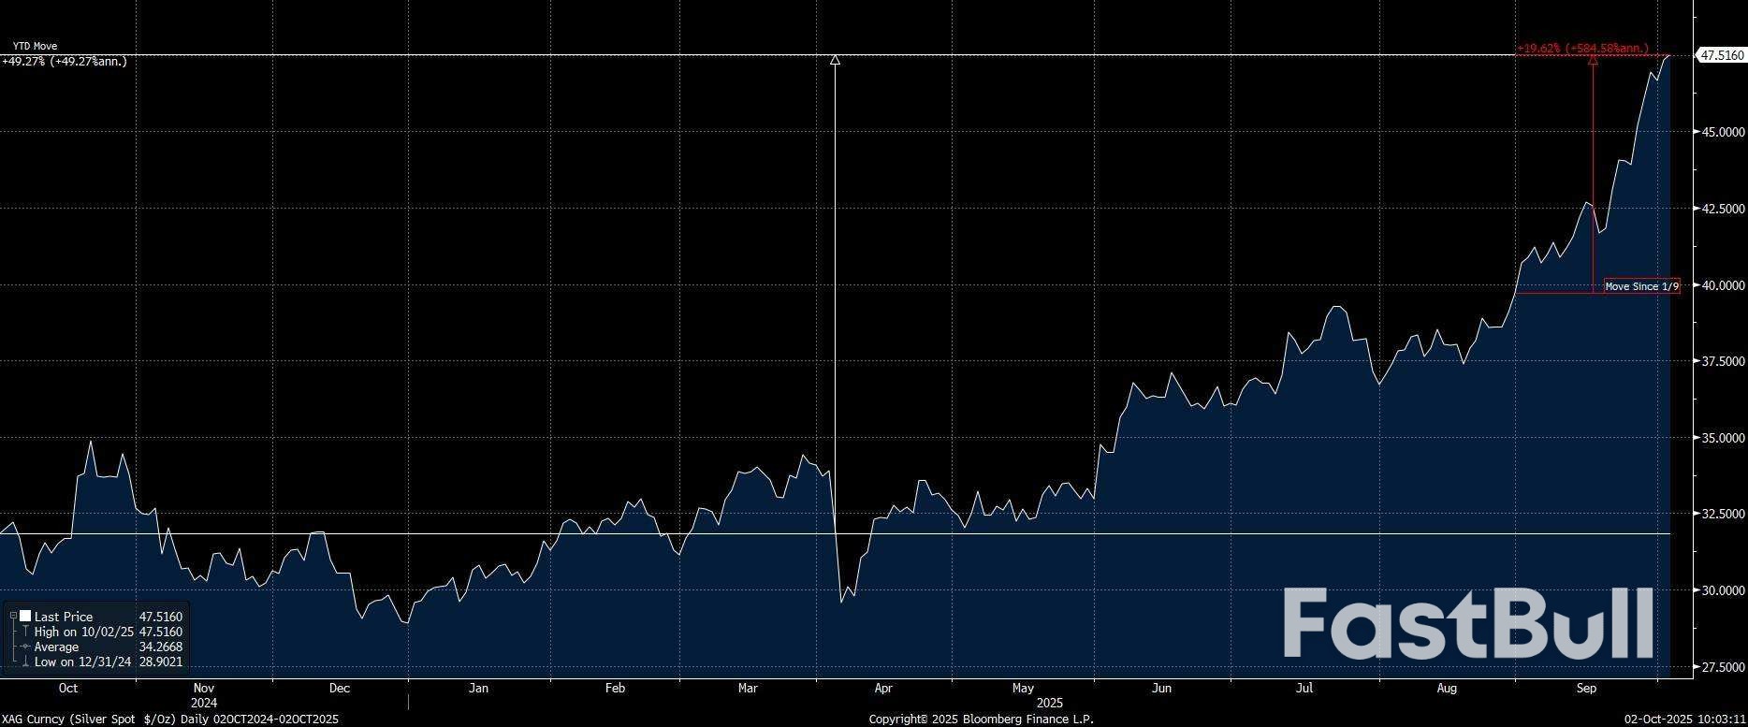This screenshot has height=727, width=1748.
Task: Click the red move arrow head
Action: coord(1593,60)
